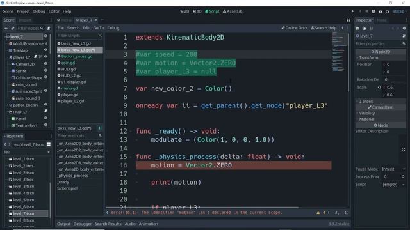Open the Inspector object history icon
Image resolution: width=410 pixels, height=230 pixels.
[x=404, y=28]
